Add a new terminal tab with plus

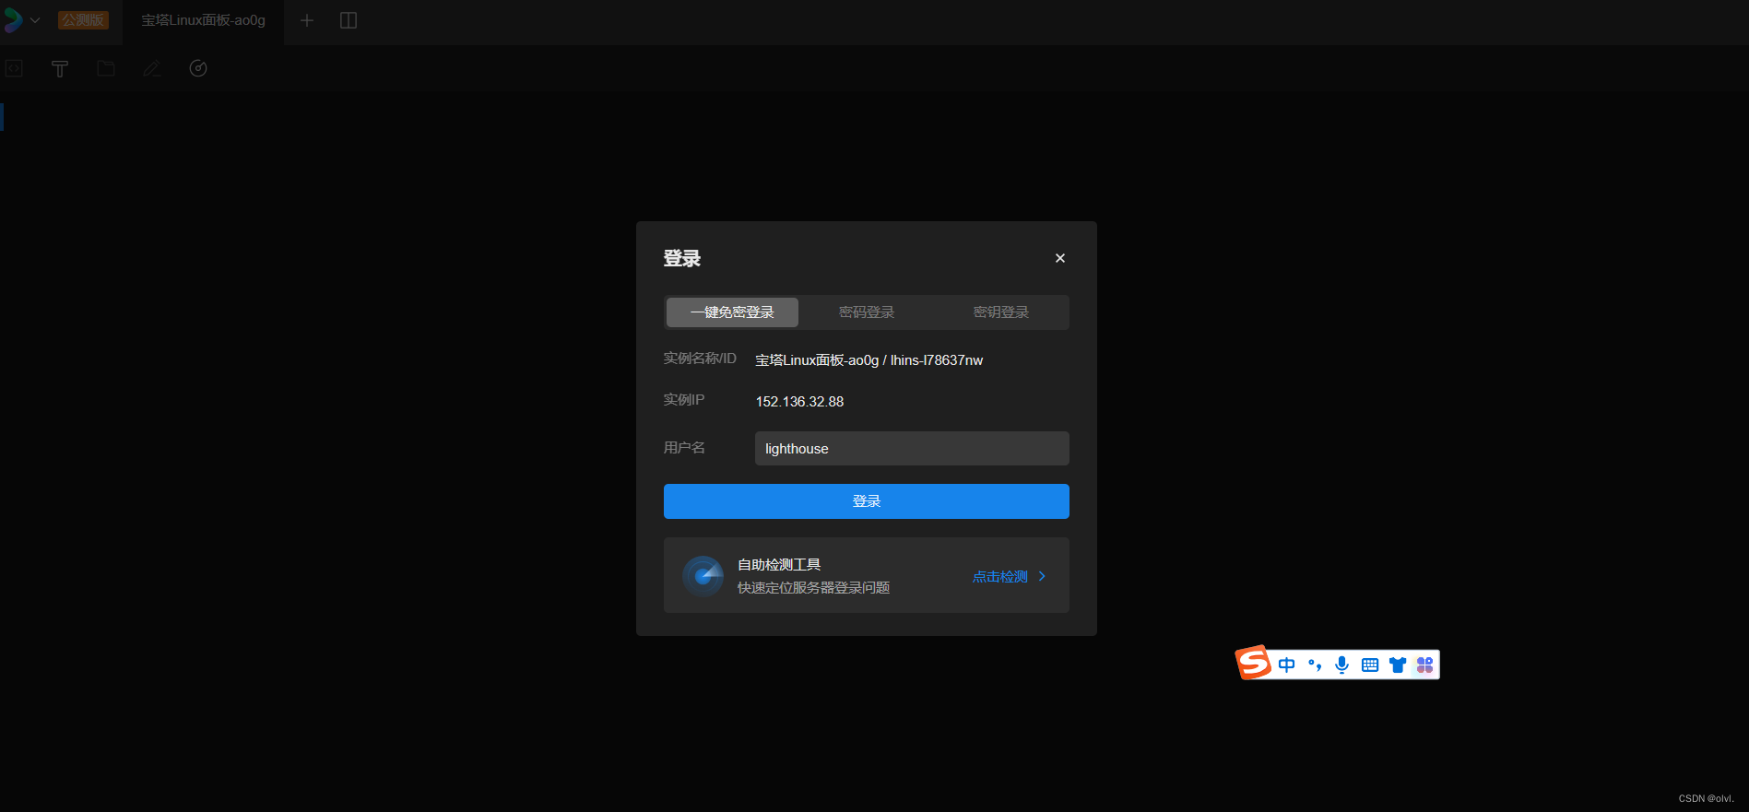(x=307, y=20)
